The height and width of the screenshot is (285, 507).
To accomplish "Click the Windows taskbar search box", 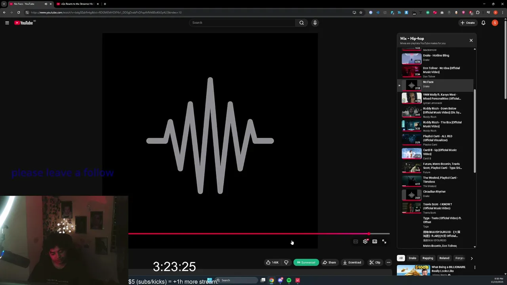I will pos(237,280).
